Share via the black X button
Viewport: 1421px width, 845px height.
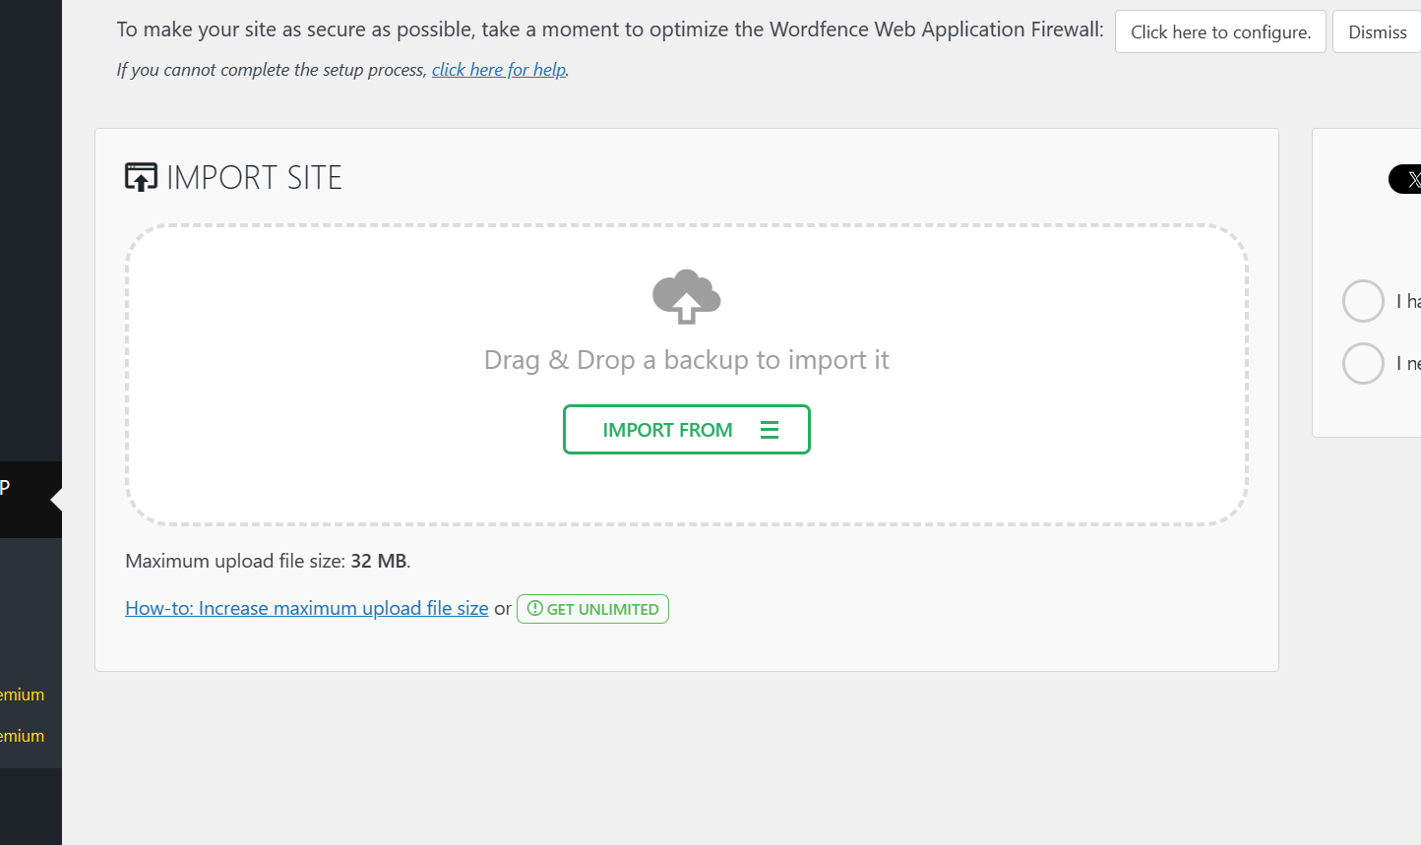point(1405,179)
